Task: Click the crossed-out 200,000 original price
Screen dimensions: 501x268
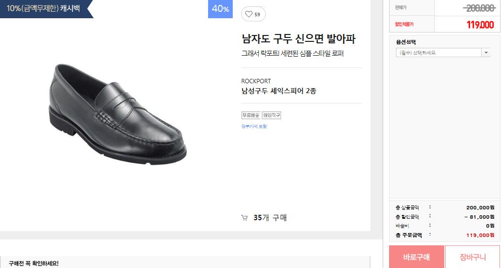Action: tap(479, 7)
